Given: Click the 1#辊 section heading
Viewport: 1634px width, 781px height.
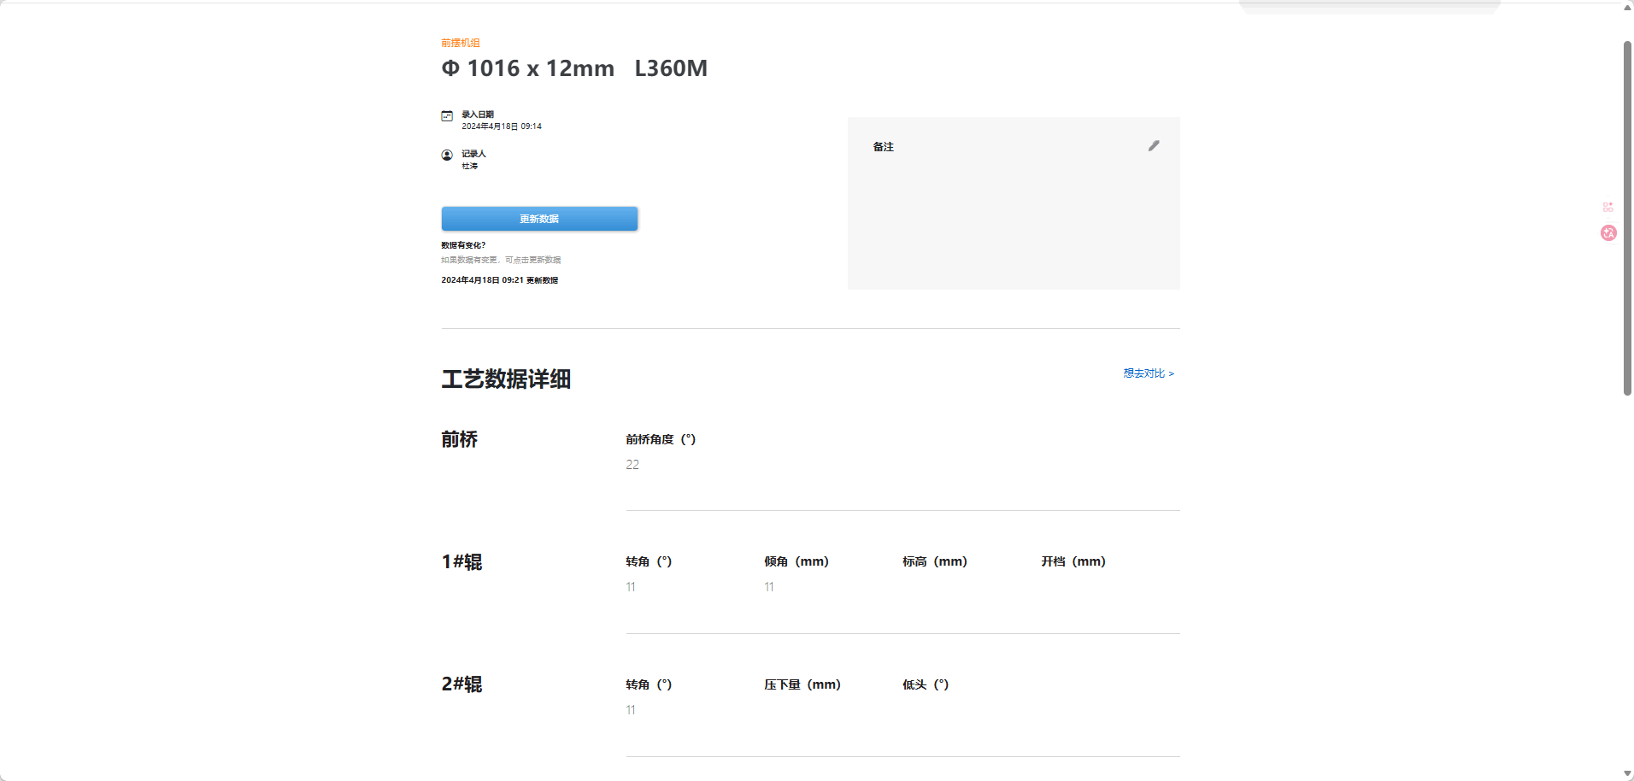Looking at the screenshot, I should [x=461, y=561].
